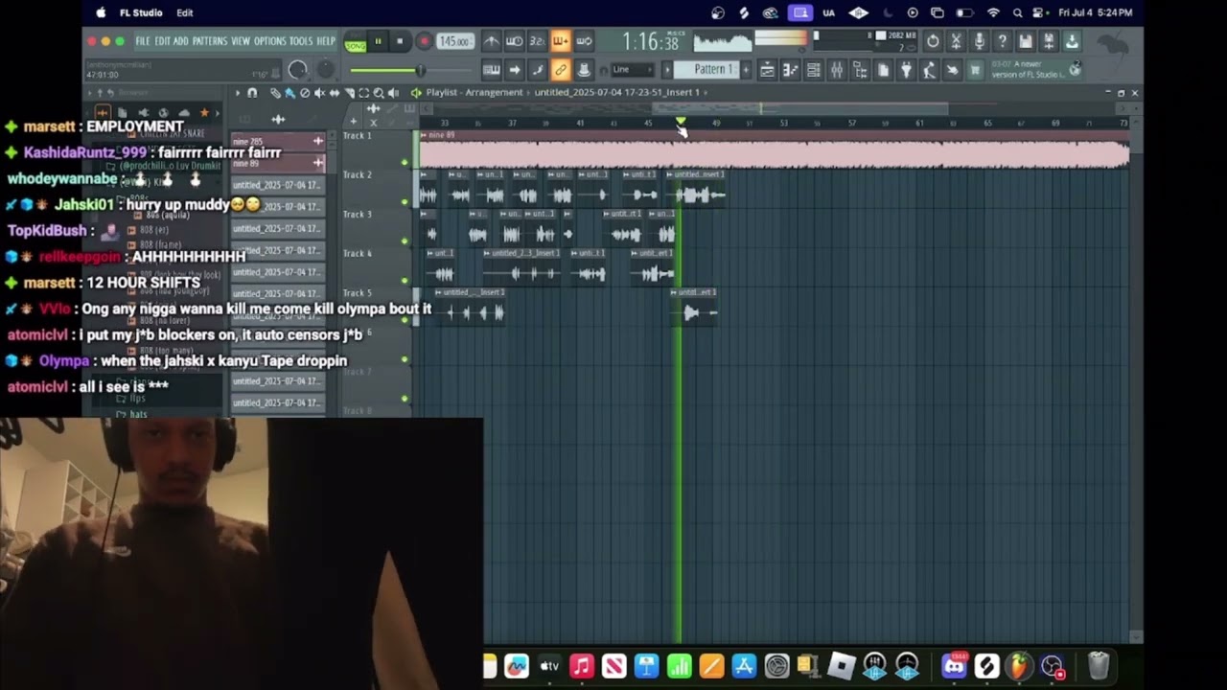The image size is (1227, 690).
Task: Select the playlist Select tool
Action: tap(363, 93)
